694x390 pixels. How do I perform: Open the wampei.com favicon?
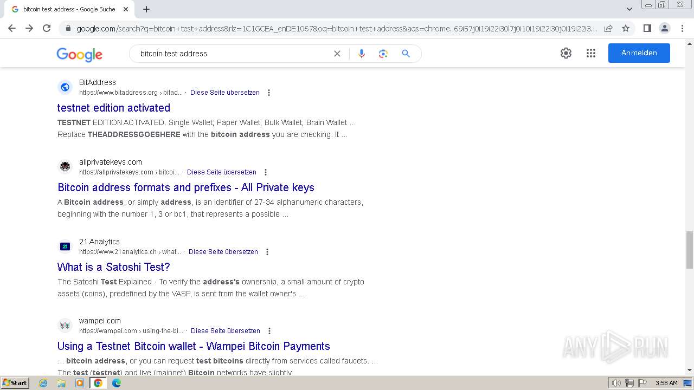(x=65, y=325)
